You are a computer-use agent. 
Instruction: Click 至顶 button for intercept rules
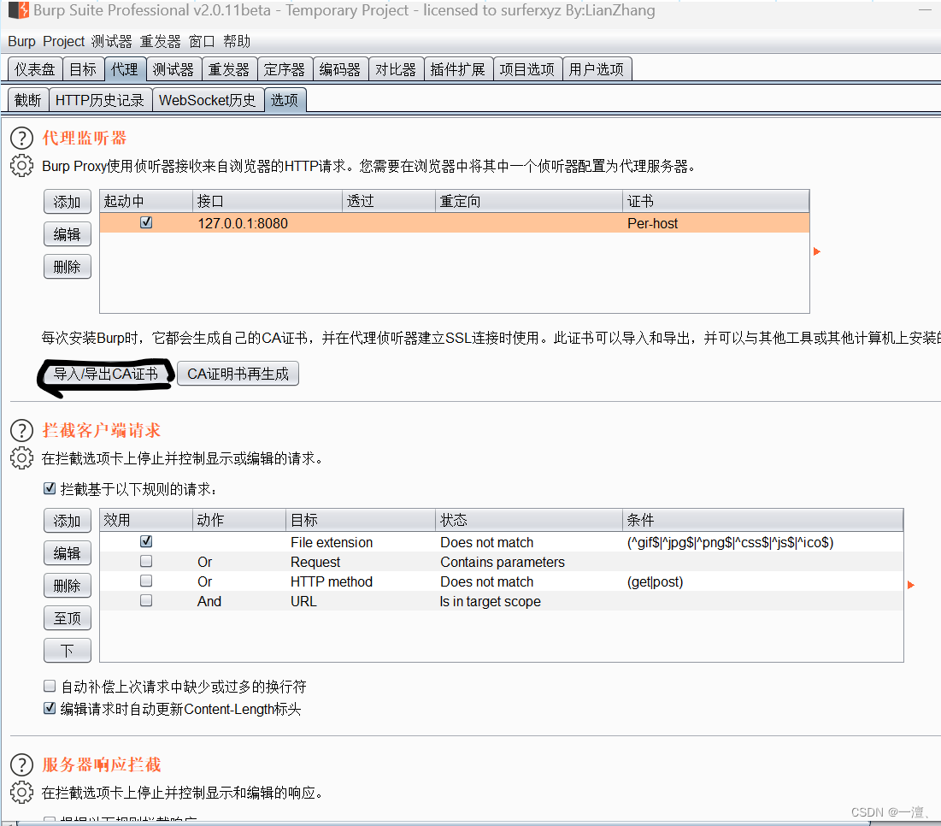pos(68,617)
